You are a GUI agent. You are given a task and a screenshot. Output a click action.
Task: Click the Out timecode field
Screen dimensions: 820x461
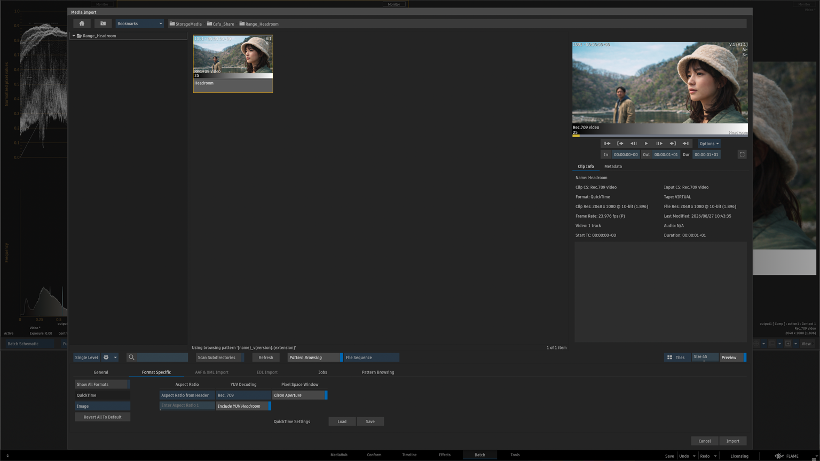click(x=666, y=155)
